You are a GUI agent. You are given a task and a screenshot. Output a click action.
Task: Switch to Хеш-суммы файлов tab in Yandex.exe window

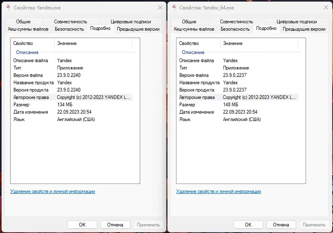[x=28, y=29]
